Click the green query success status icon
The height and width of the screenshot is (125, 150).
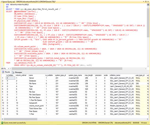tap(2, 123)
